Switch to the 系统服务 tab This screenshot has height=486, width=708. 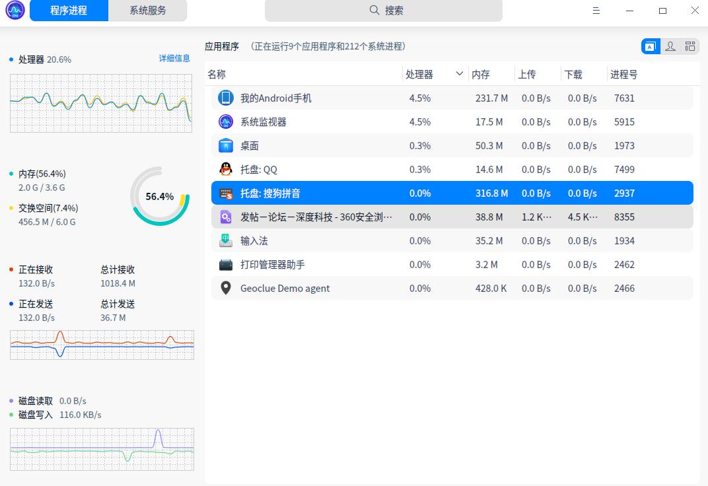coord(148,11)
